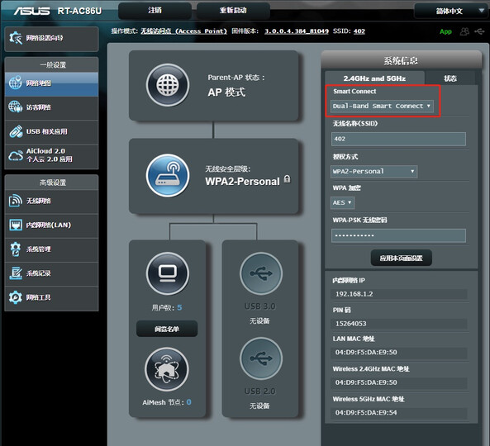This screenshot has width=490, height=446.
Task: Click the green App link
Action: click(445, 31)
